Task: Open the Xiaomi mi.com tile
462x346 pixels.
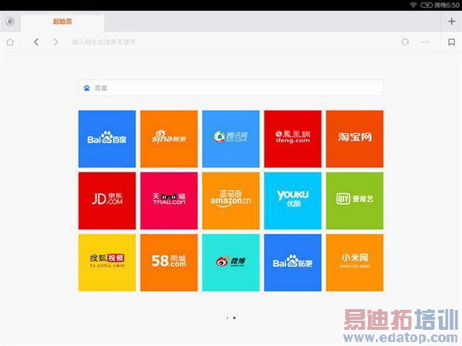Action: [354, 263]
